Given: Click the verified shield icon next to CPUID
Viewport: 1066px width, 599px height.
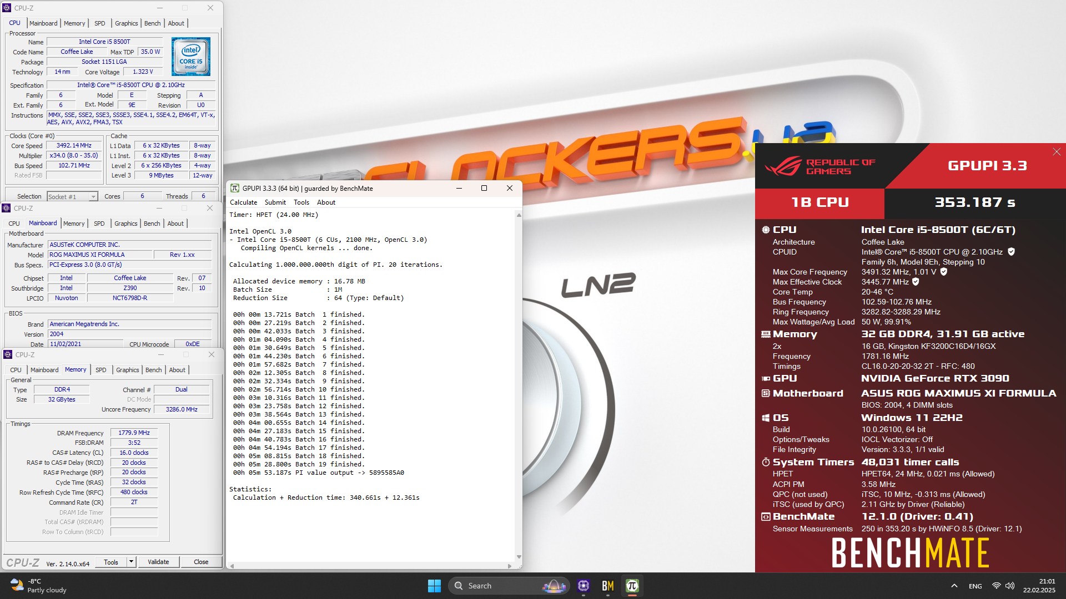Looking at the screenshot, I should click(x=1011, y=252).
